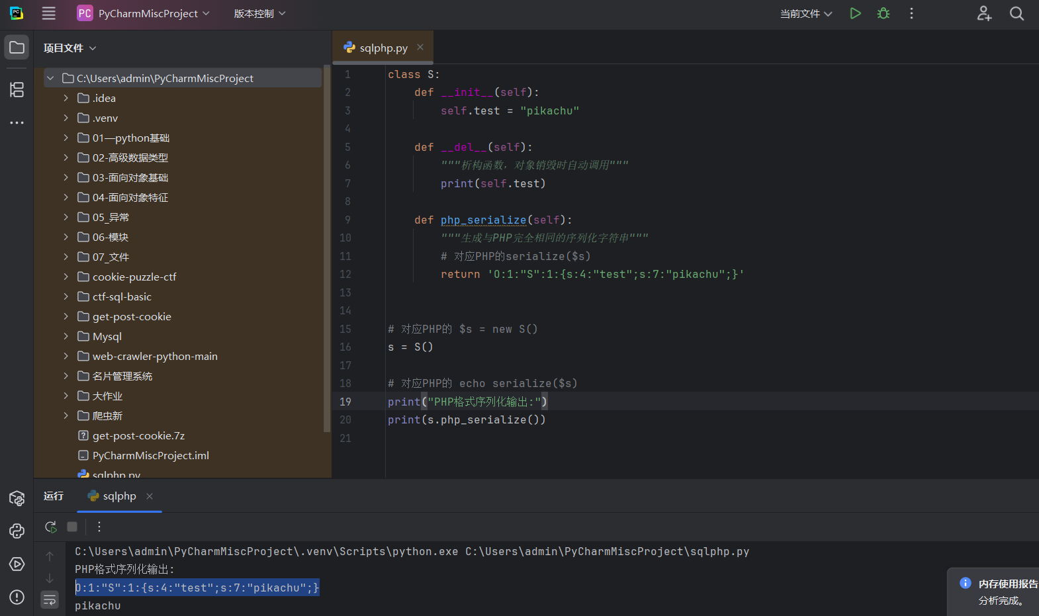The height and width of the screenshot is (616, 1039).
Task: Rerun sqlphp in the run panel
Action: pos(51,527)
